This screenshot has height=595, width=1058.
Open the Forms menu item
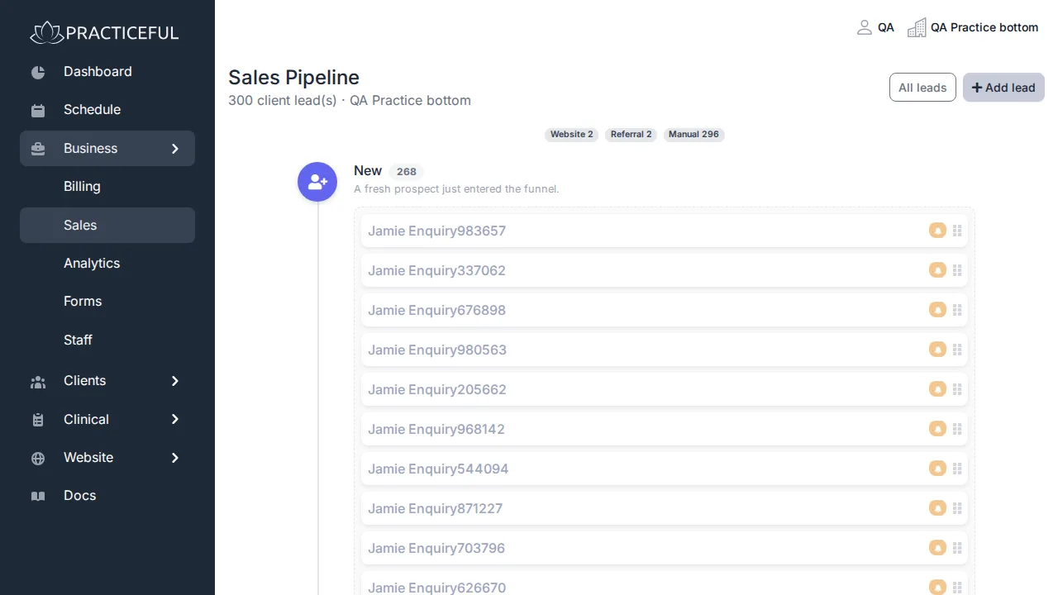click(107, 302)
